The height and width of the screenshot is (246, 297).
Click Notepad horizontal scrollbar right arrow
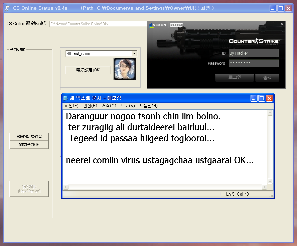click(x=264, y=187)
